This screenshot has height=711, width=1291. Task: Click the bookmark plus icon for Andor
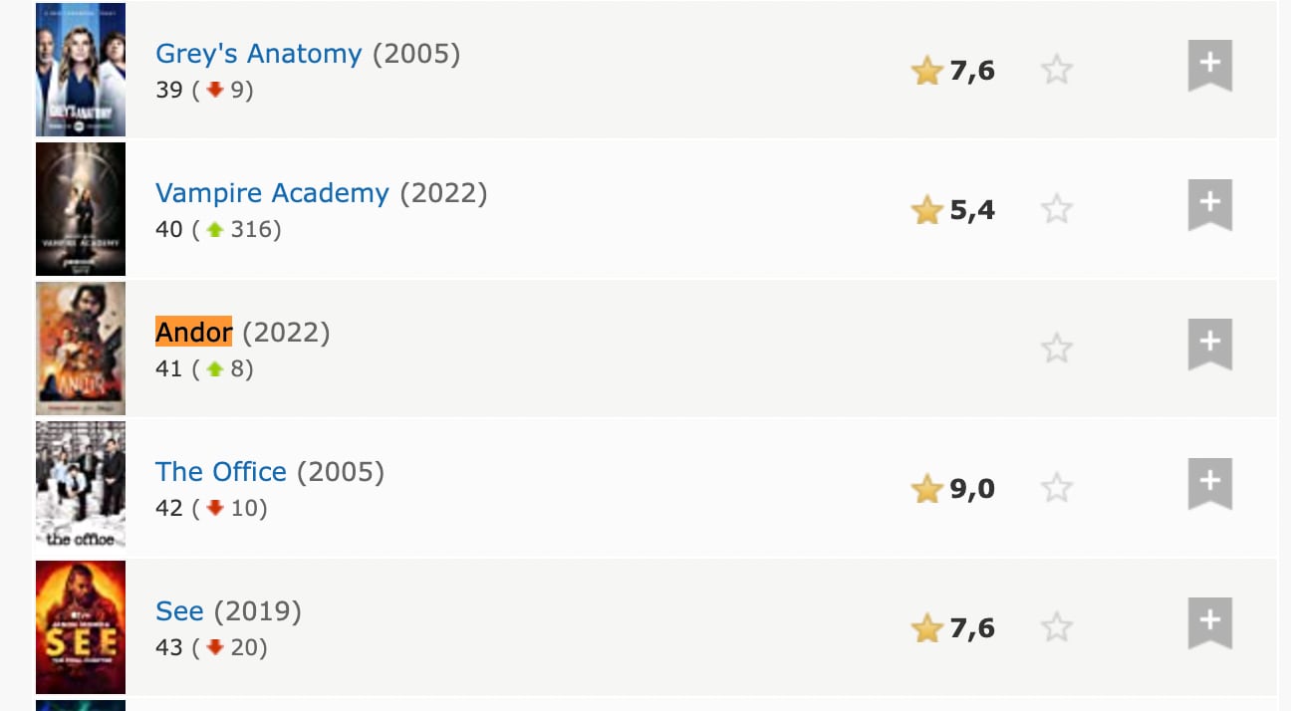coord(1209,343)
